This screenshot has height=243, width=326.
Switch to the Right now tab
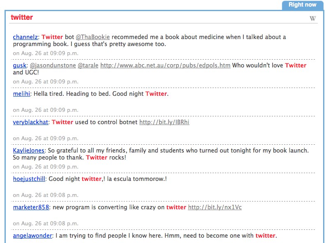point(303,5)
